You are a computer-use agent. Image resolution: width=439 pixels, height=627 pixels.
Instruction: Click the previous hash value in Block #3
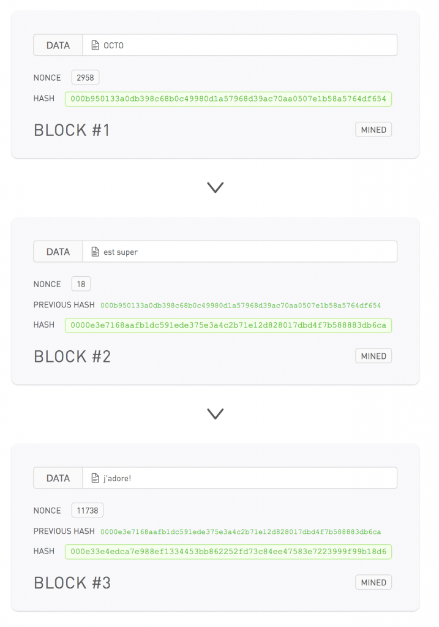pos(241,531)
